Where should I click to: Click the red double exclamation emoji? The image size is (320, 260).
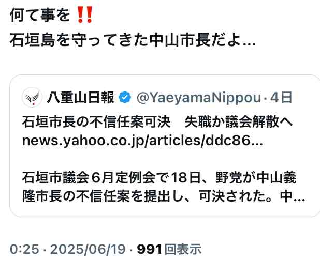point(84,14)
